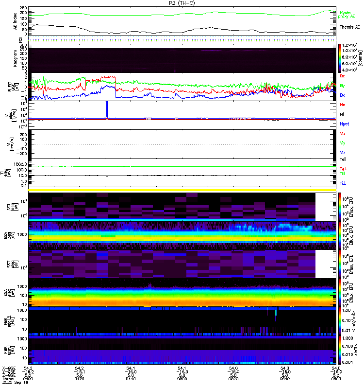Click the "1.2×10⁴" Keogram colorbar maximum label
The width and height of the screenshot is (364, 389).
point(349,45)
